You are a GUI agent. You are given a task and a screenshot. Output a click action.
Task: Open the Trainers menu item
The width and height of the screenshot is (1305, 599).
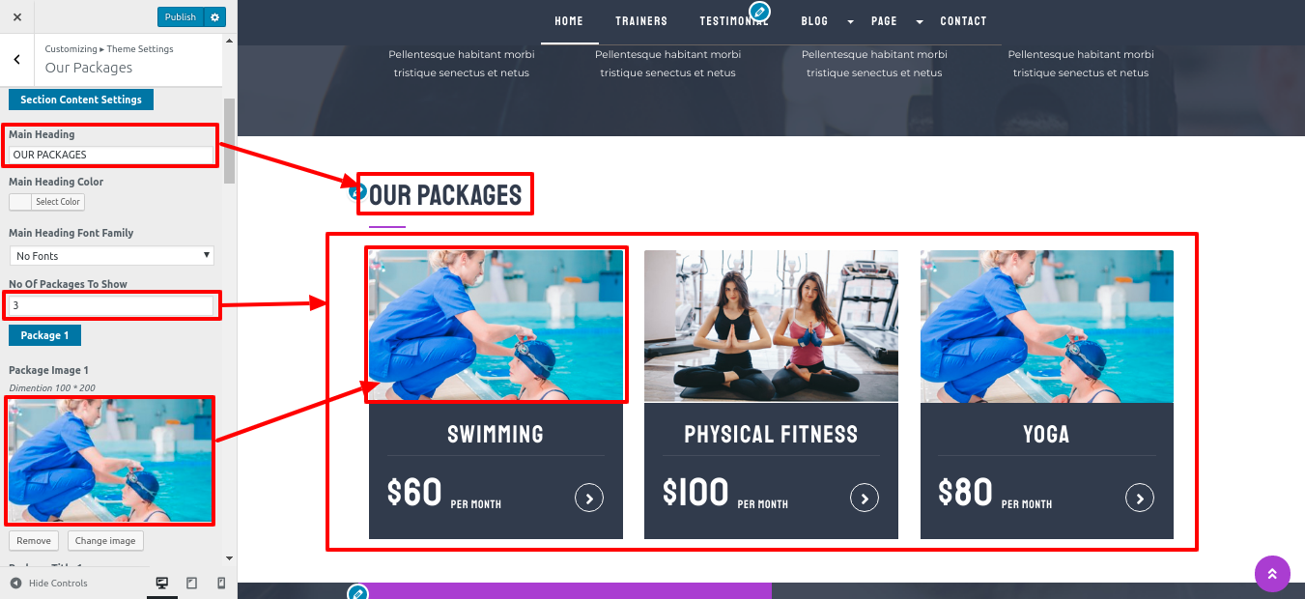click(641, 21)
